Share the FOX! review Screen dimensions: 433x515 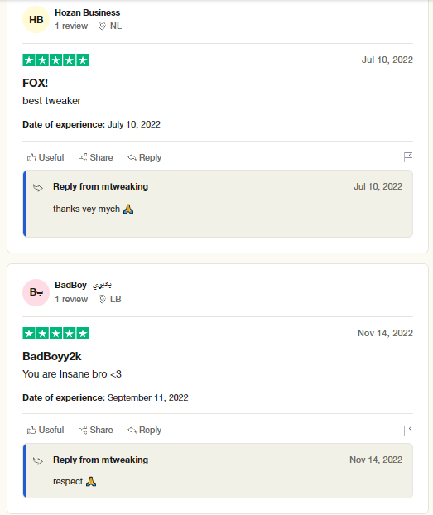click(95, 157)
